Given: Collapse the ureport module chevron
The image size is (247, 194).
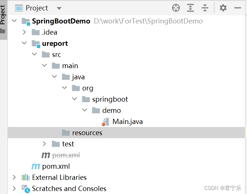Looking at the screenshot, I should pos(24,43).
